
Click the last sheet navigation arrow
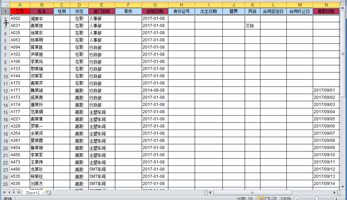pyautogui.click(x=19, y=193)
